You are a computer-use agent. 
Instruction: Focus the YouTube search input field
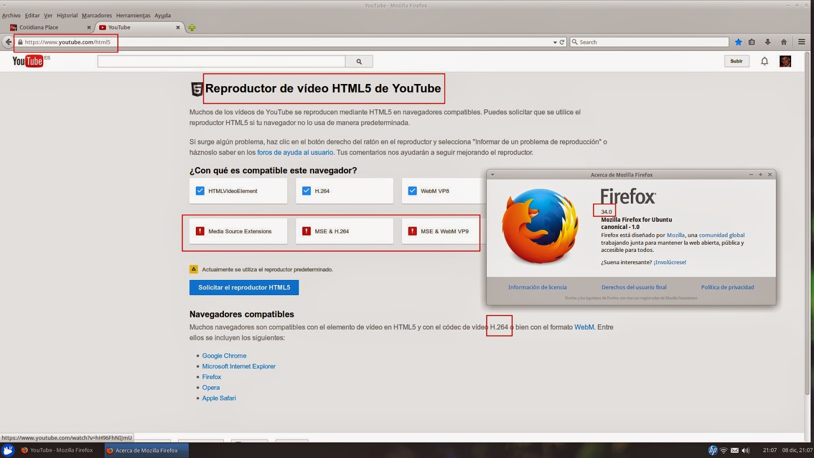[x=221, y=61]
